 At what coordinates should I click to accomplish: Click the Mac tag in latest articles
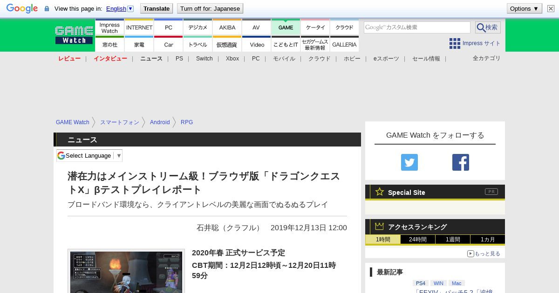click(x=457, y=283)
